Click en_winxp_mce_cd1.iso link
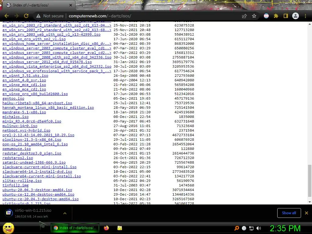 coord(24,85)
